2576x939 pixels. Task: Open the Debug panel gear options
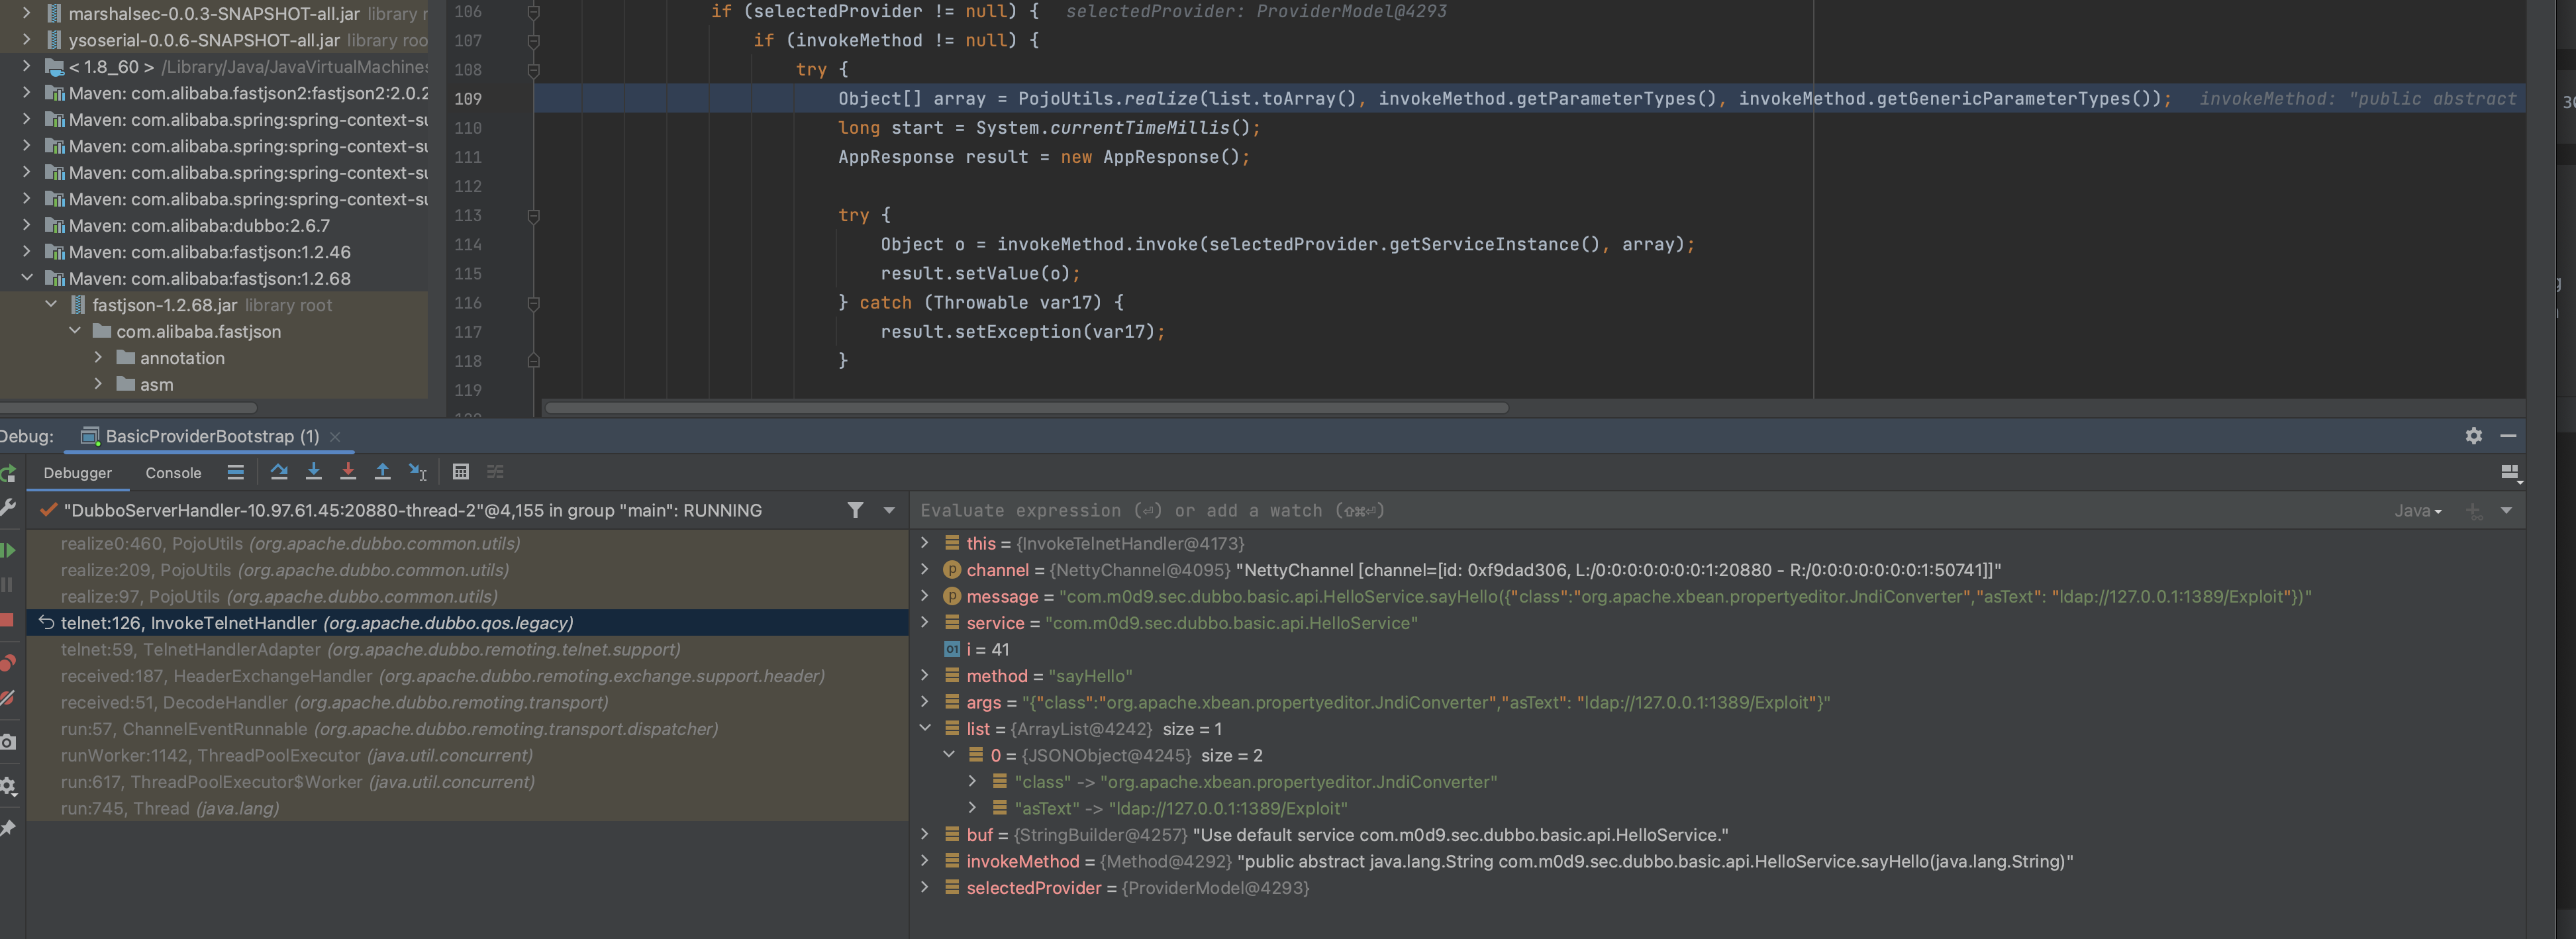click(2474, 436)
